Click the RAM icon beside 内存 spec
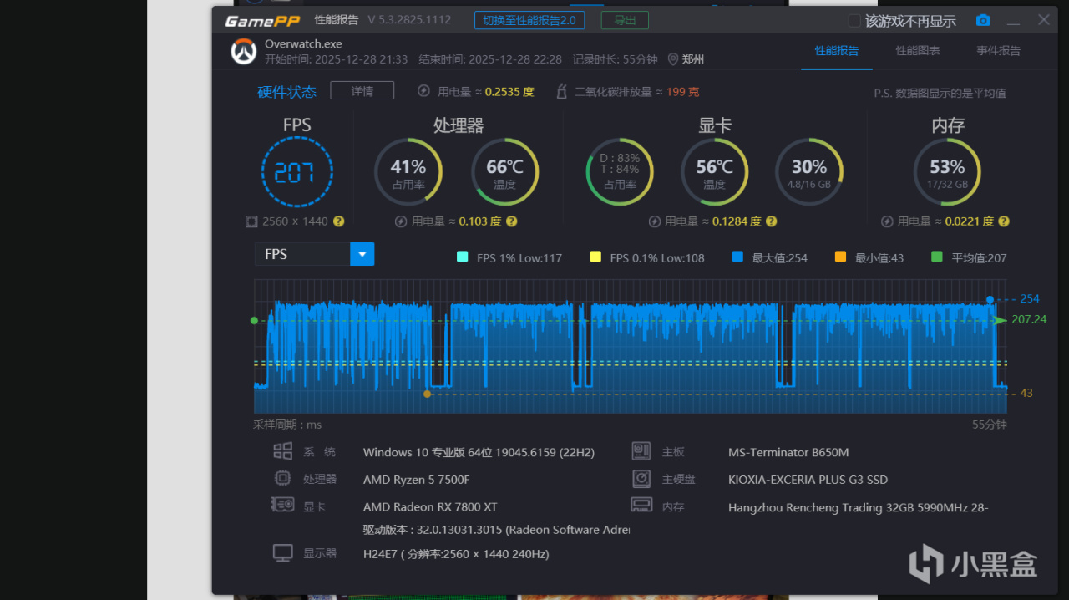 [641, 505]
